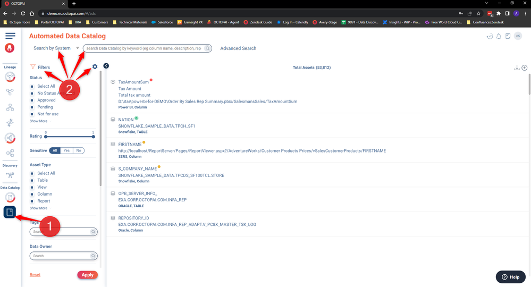The height and width of the screenshot is (287, 531).
Task: Click the Rating slider minimum handle
Action: click(x=46, y=137)
